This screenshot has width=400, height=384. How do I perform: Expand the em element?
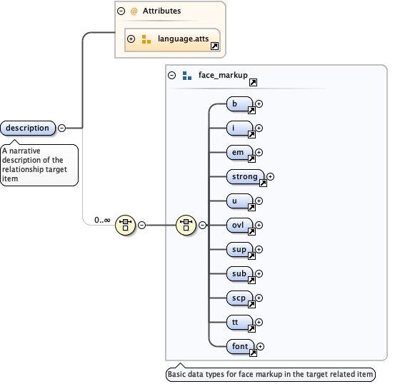259,153
